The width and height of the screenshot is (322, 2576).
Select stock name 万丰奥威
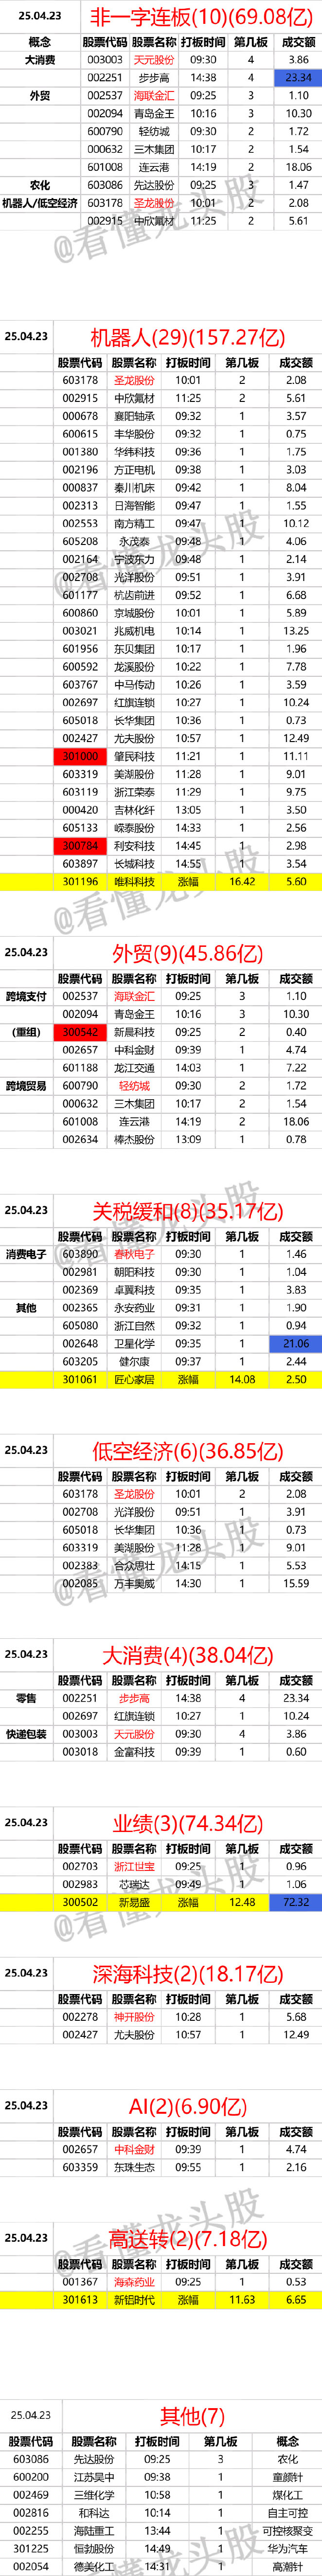pos(134,1584)
